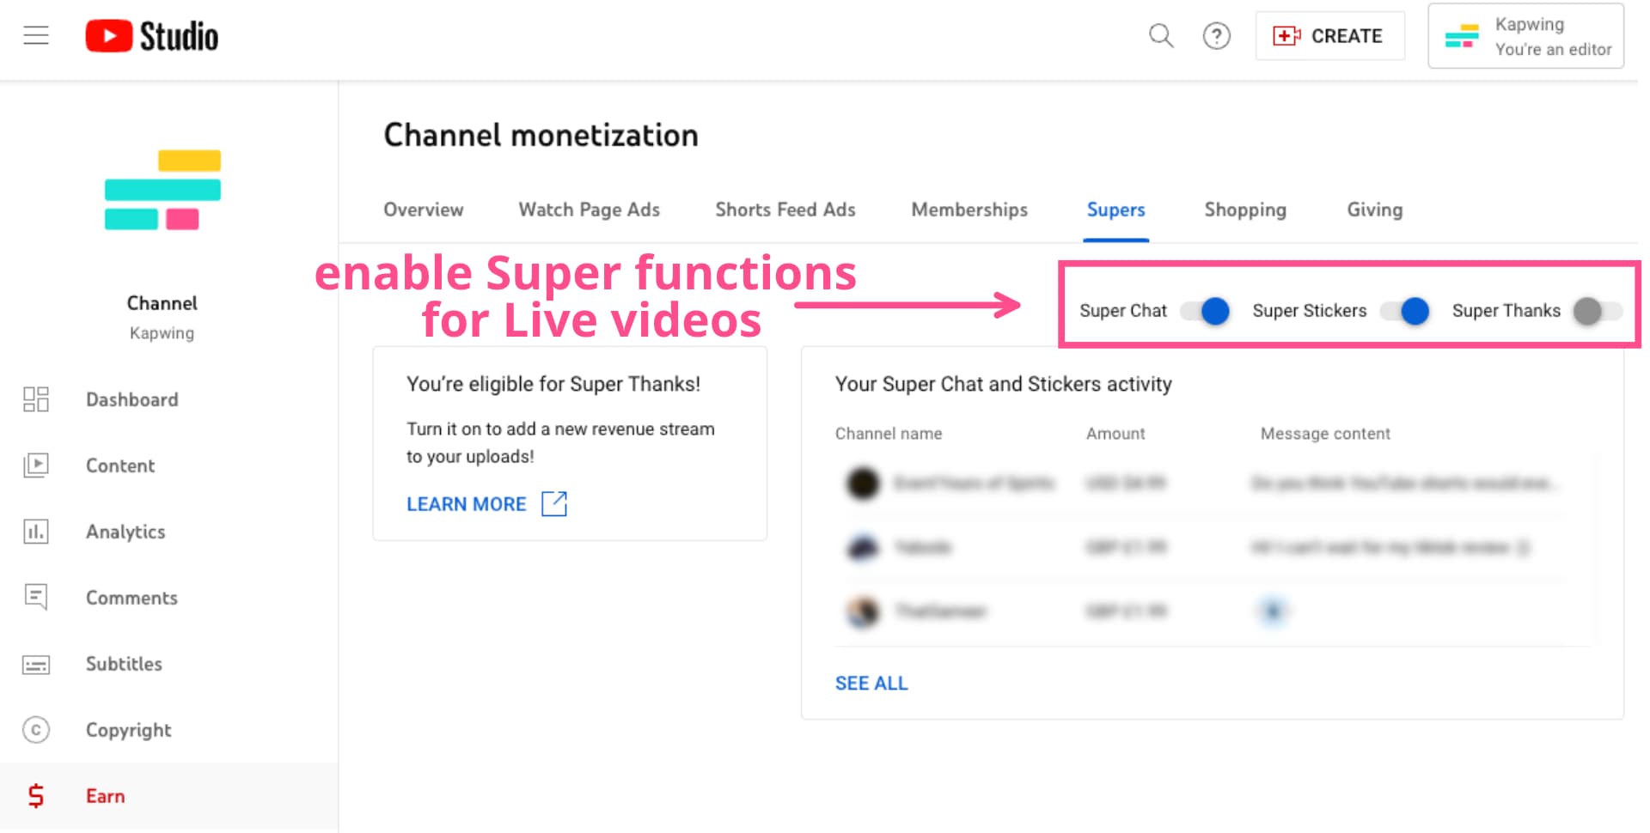This screenshot has width=1650, height=833.
Task: Open Analytics from the sidebar icon
Action: point(36,532)
